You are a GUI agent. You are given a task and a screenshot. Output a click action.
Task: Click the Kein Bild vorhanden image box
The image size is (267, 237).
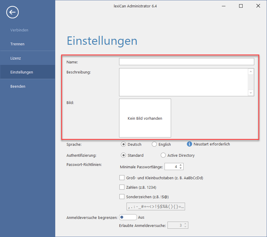(145, 118)
